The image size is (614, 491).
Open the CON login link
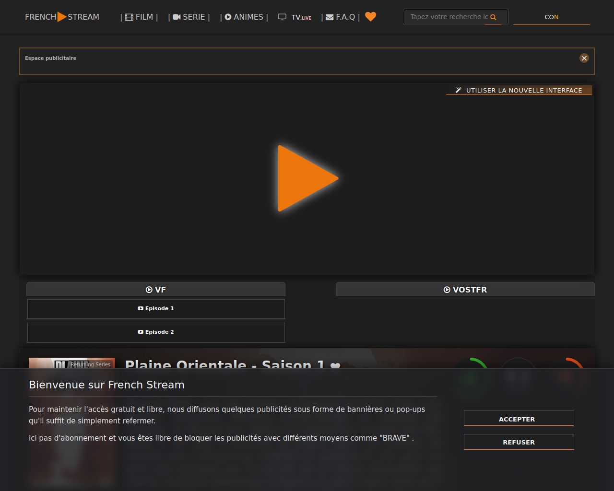tap(552, 17)
